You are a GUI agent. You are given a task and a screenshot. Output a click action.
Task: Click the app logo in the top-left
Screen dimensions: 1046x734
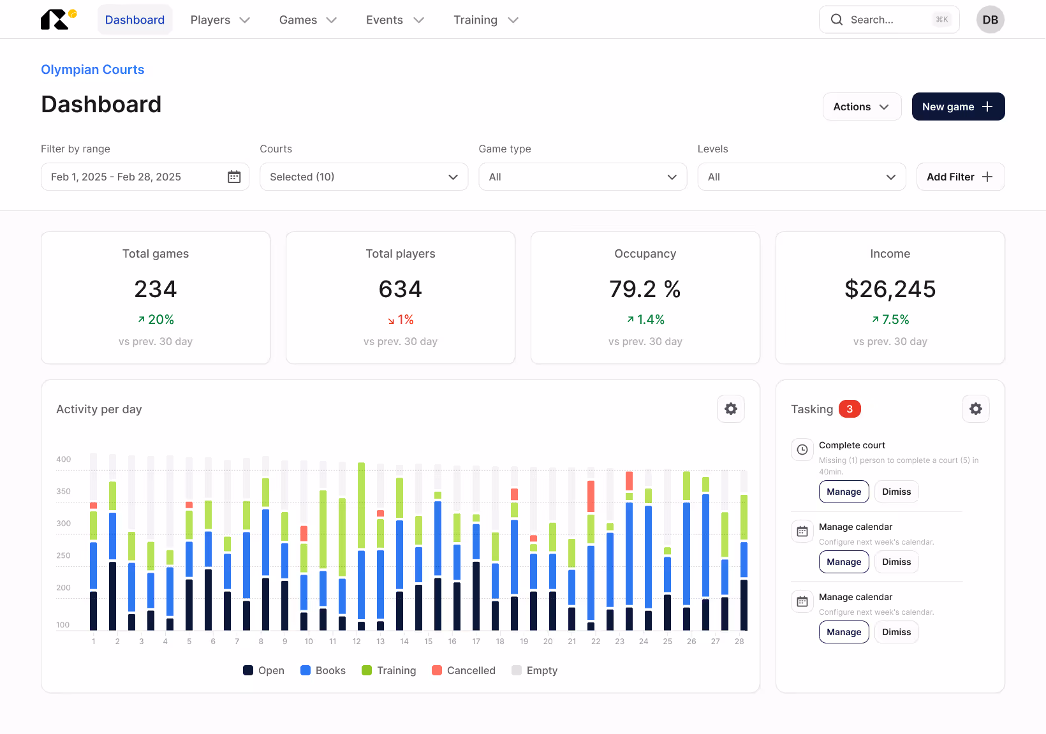pyautogui.click(x=58, y=20)
